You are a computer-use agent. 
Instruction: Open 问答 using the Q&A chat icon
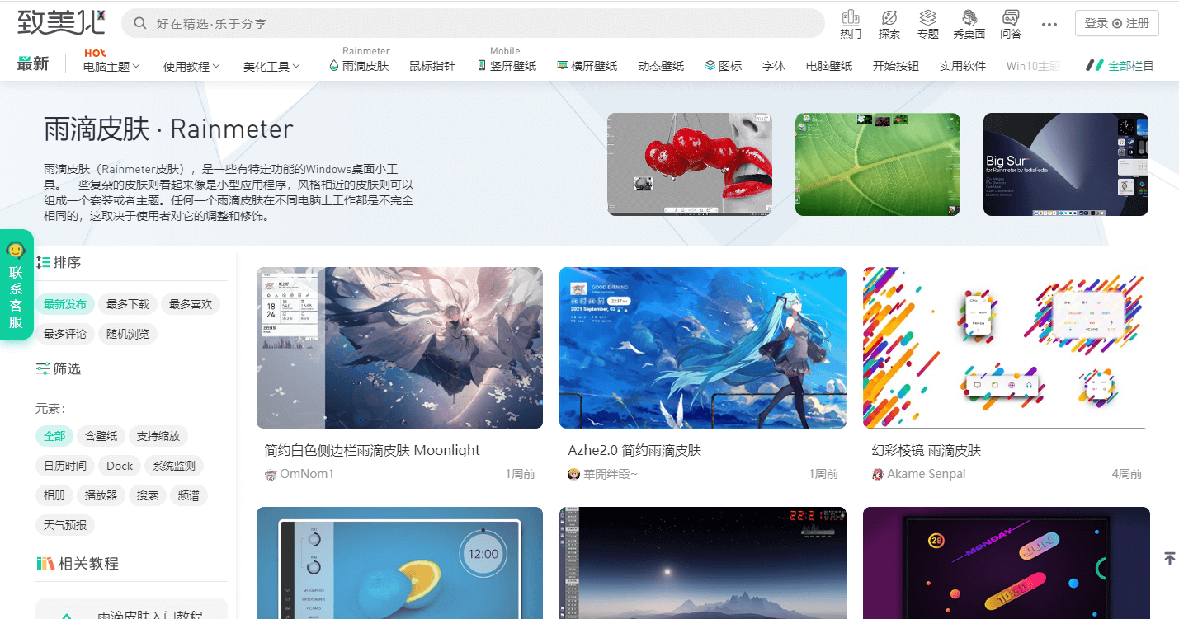(x=1010, y=18)
